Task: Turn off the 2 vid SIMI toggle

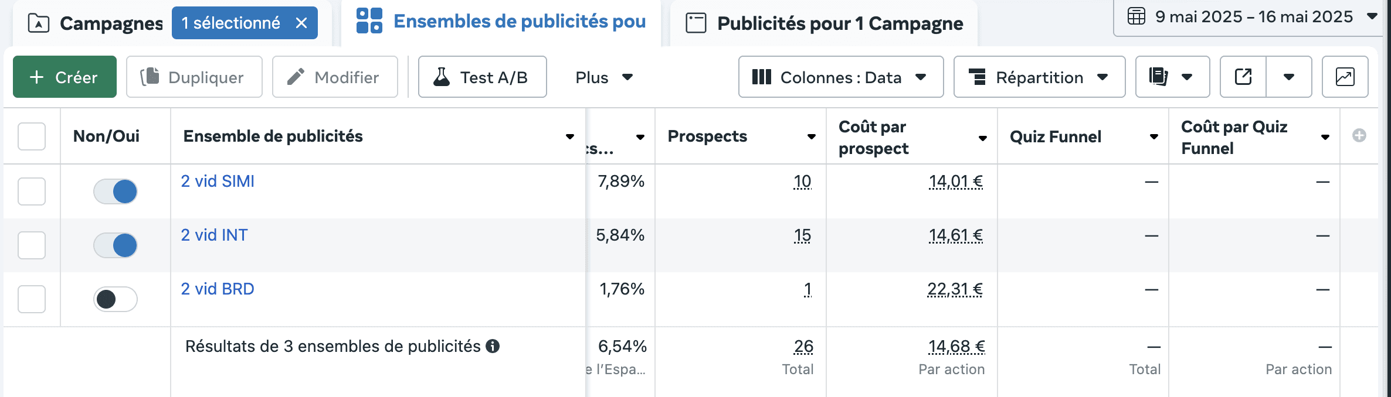Action: [x=116, y=191]
